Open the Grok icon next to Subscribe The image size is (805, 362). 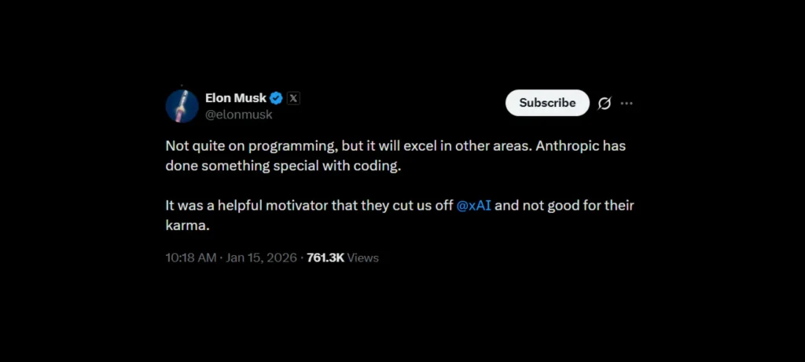(x=605, y=103)
